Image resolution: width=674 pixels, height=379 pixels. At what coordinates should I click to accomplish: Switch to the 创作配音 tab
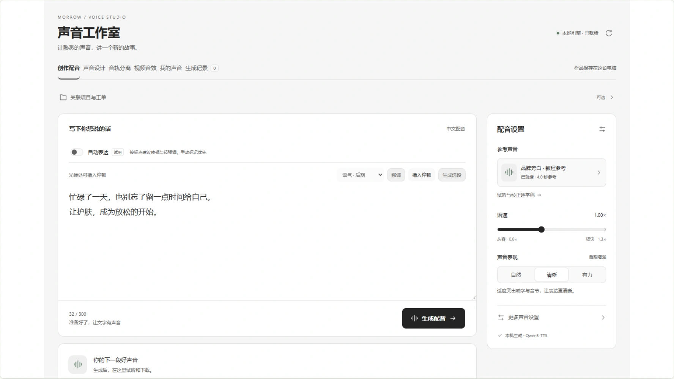69,68
